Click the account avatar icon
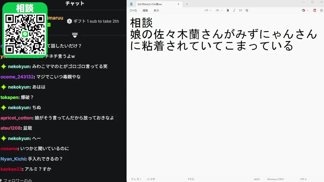The image size is (324, 182). coord(315,10)
